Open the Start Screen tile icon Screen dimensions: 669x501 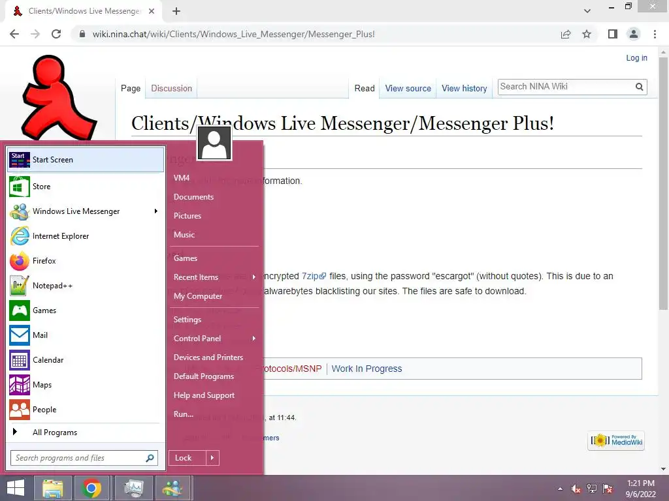pos(20,160)
